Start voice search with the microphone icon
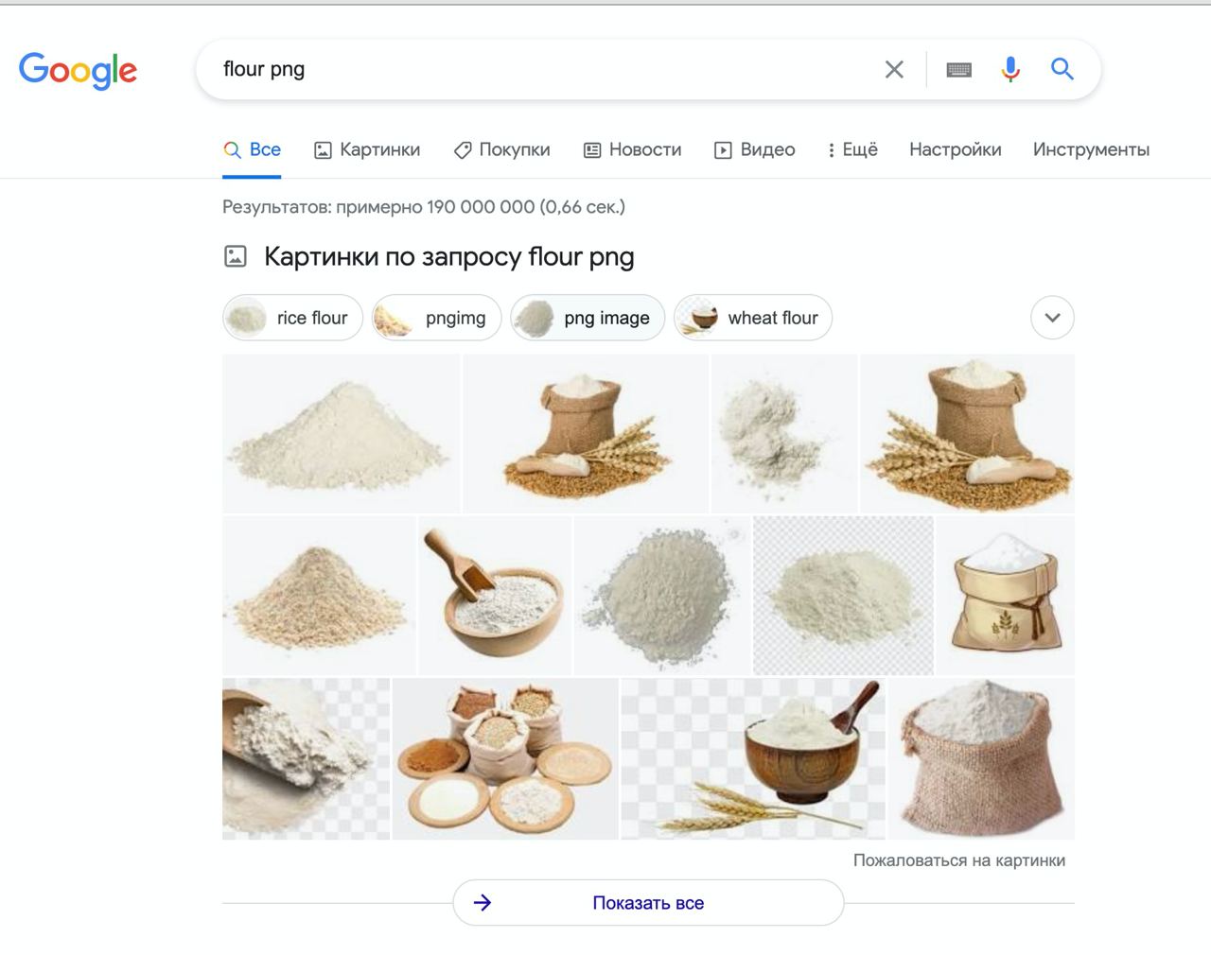 (x=1010, y=69)
